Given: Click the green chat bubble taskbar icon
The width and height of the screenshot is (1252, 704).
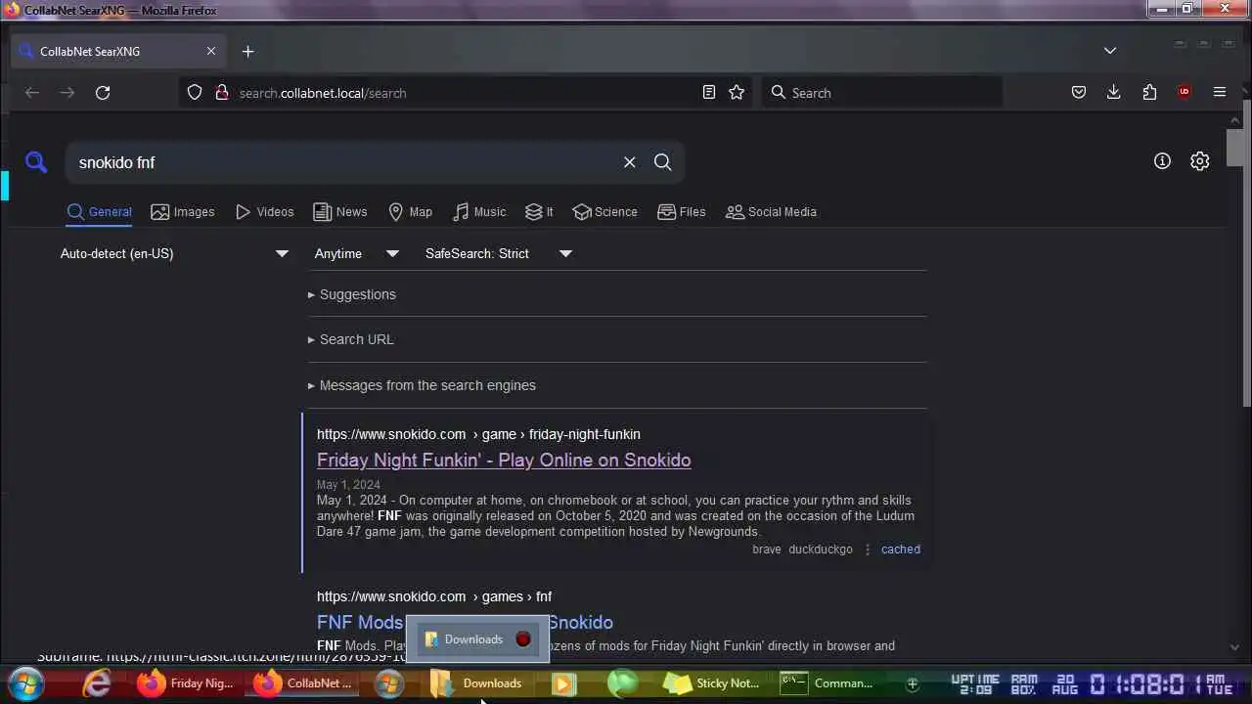Looking at the screenshot, I should (621, 683).
